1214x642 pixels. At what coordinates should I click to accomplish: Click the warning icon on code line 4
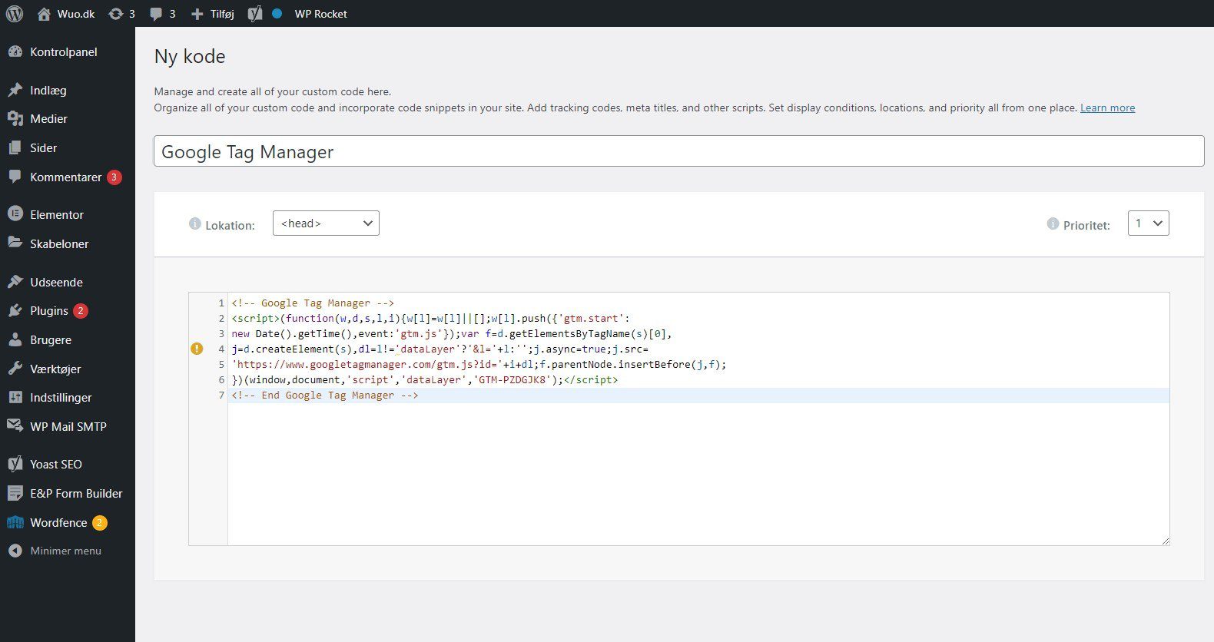(x=197, y=349)
